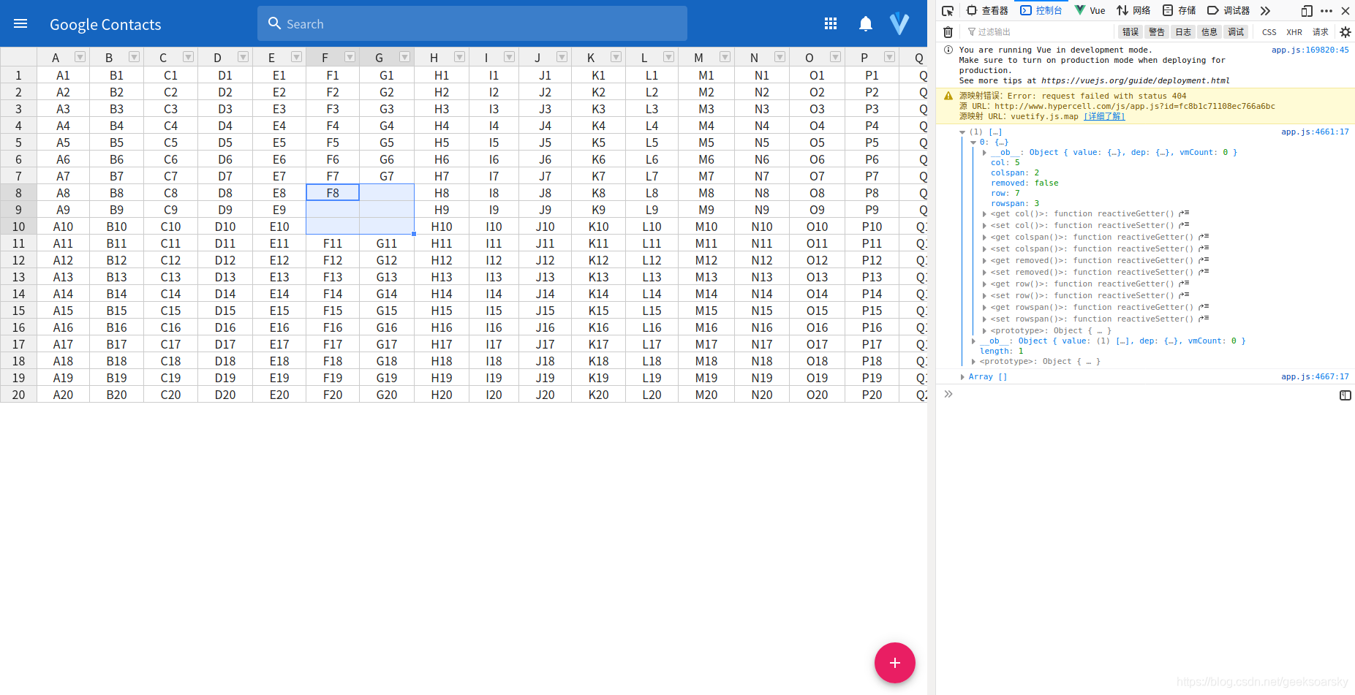Jump to reactiveSetter for set rowspan()
Image resolution: width=1355 pixels, height=695 pixels.
pyautogui.click(x=1204, y=319)
